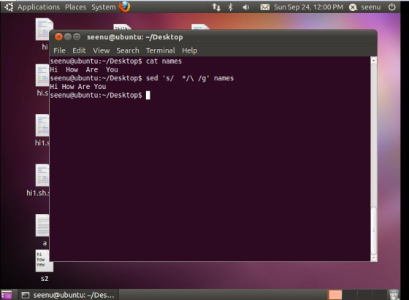409x300 pixels.
Task: Open the seenu user status menu
Action: [365, 7]
